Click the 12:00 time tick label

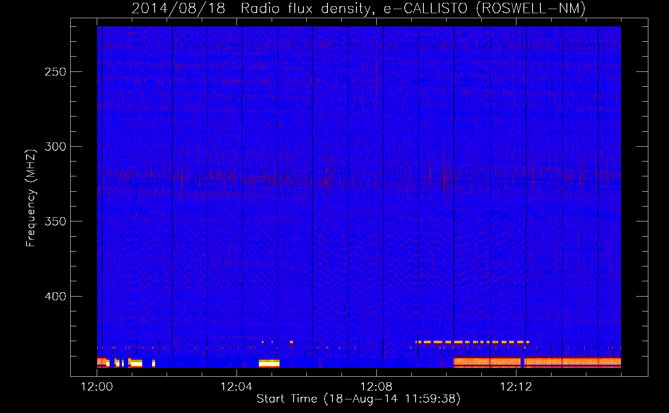click(97, 387)
